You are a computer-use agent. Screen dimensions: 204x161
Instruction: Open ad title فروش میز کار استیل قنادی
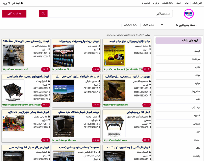pos(29,147)
